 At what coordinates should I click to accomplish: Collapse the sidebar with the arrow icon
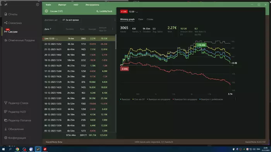38,5
